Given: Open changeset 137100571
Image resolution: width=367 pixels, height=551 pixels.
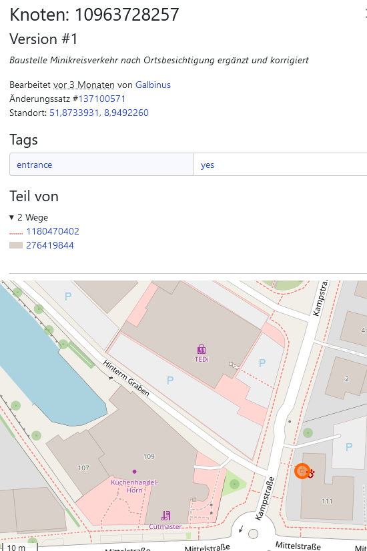Looking at the screenshot, I should coord(101,99).
